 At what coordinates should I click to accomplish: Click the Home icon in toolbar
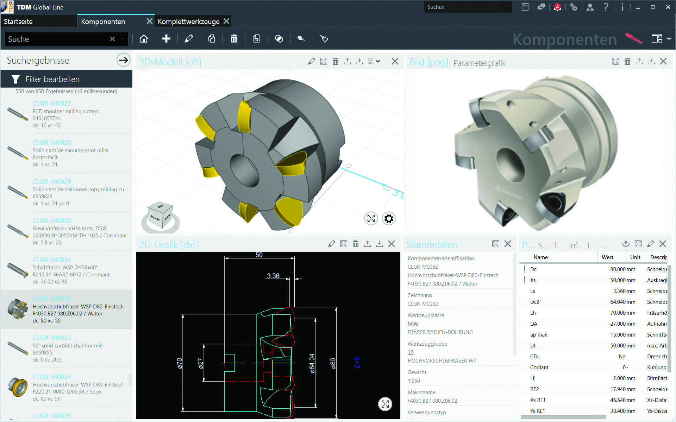click(144, 39)
